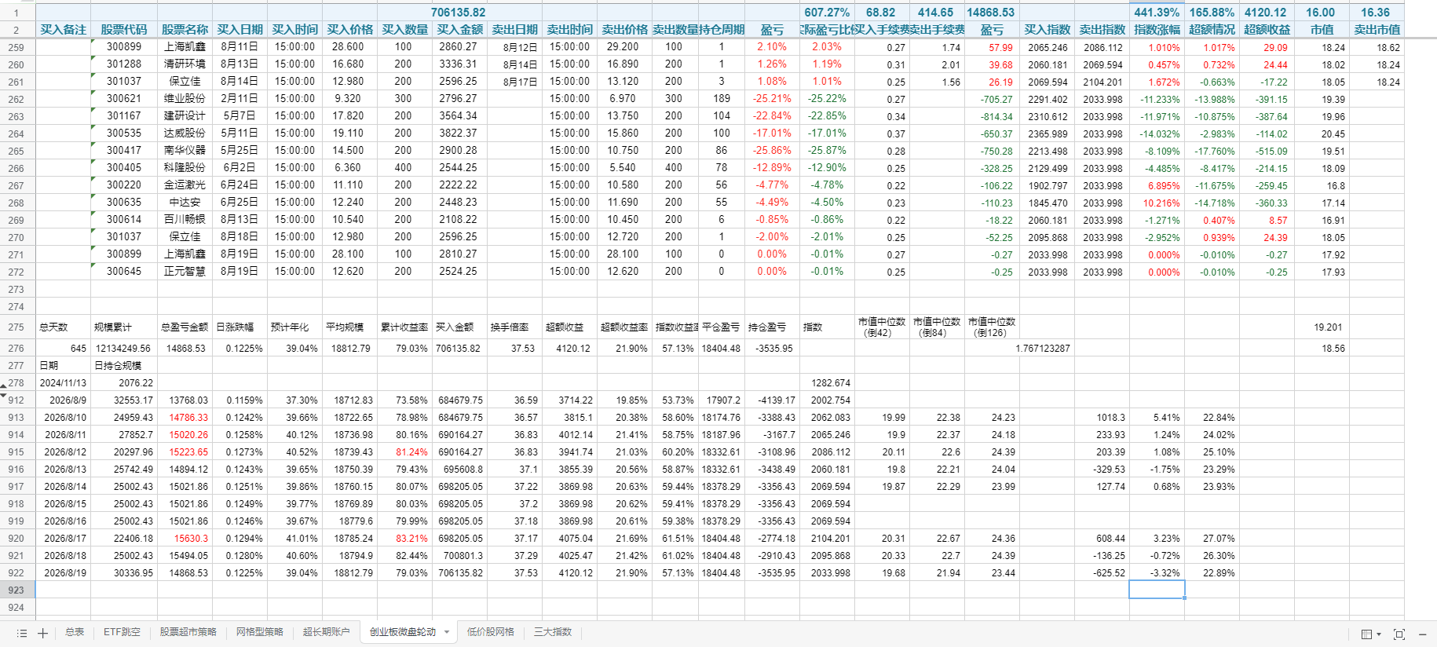
Task: Select the 12134249.56 cell in row 276
Action: coord(124,348)
